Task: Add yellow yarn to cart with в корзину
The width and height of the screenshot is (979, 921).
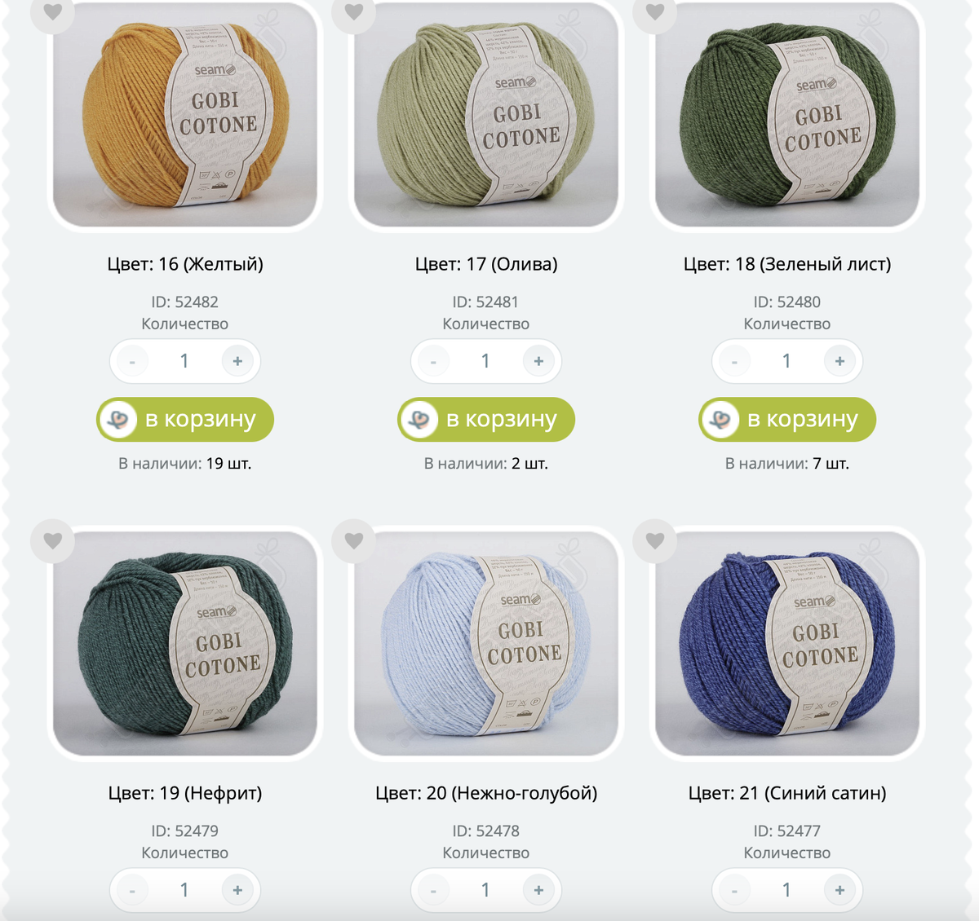Action: coord(185,420)
